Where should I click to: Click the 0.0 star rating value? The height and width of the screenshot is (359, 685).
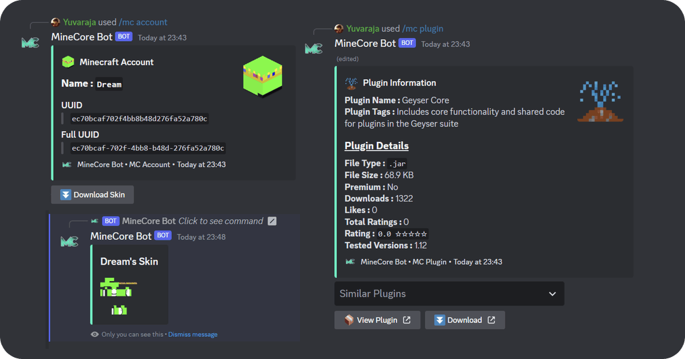[402, 234]
